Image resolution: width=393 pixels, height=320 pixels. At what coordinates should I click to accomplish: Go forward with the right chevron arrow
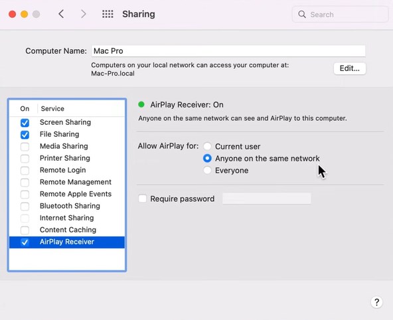coord(83,14)
